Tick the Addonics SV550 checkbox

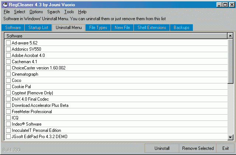pos(8,49)
